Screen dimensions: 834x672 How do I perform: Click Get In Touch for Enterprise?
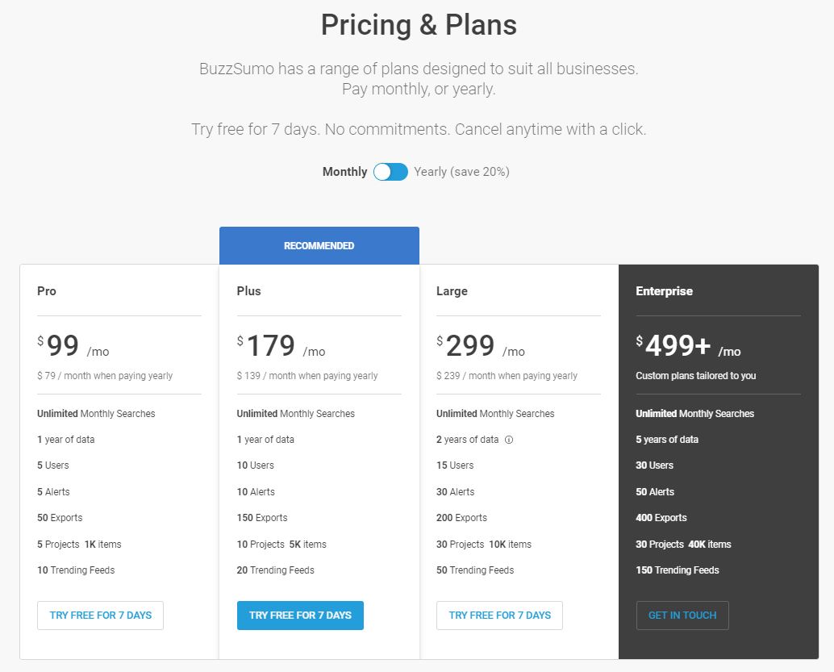[682, 616]
